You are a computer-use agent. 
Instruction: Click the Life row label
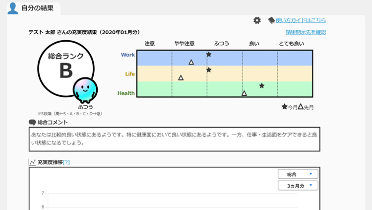pyautogui.click(x=130, y=74)
